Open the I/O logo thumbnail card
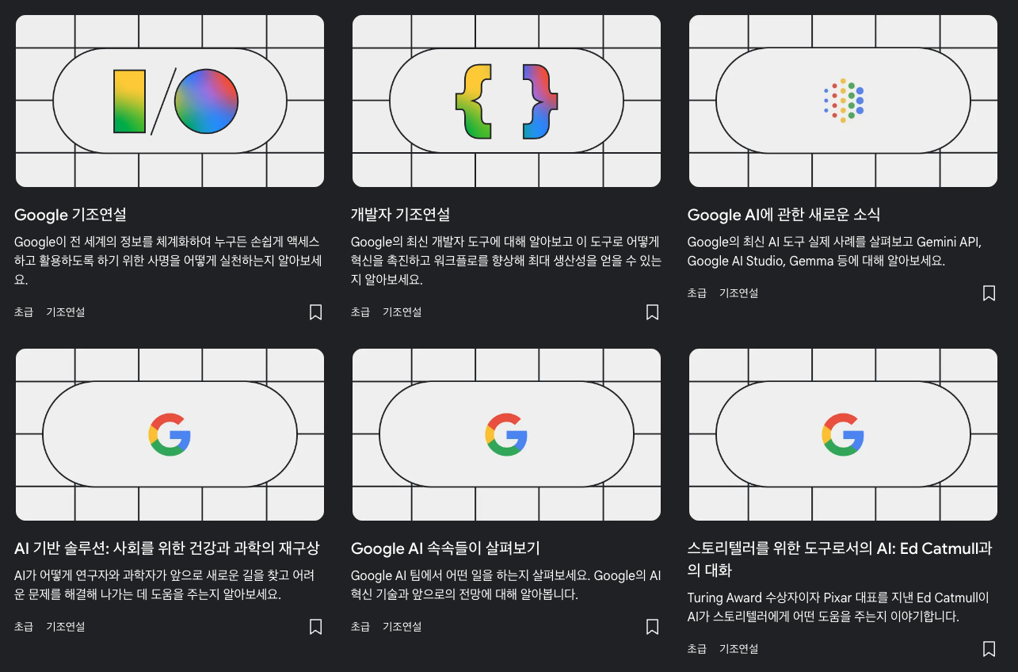The width and height of the screenshot is (1018, 672). 170,101
